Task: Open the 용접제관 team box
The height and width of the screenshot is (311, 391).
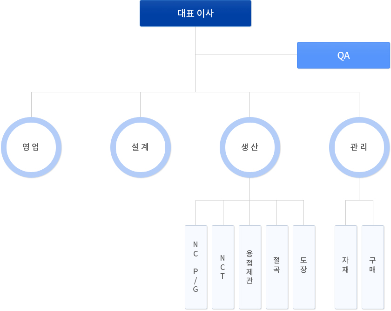Action: click(x=249, y=267)
